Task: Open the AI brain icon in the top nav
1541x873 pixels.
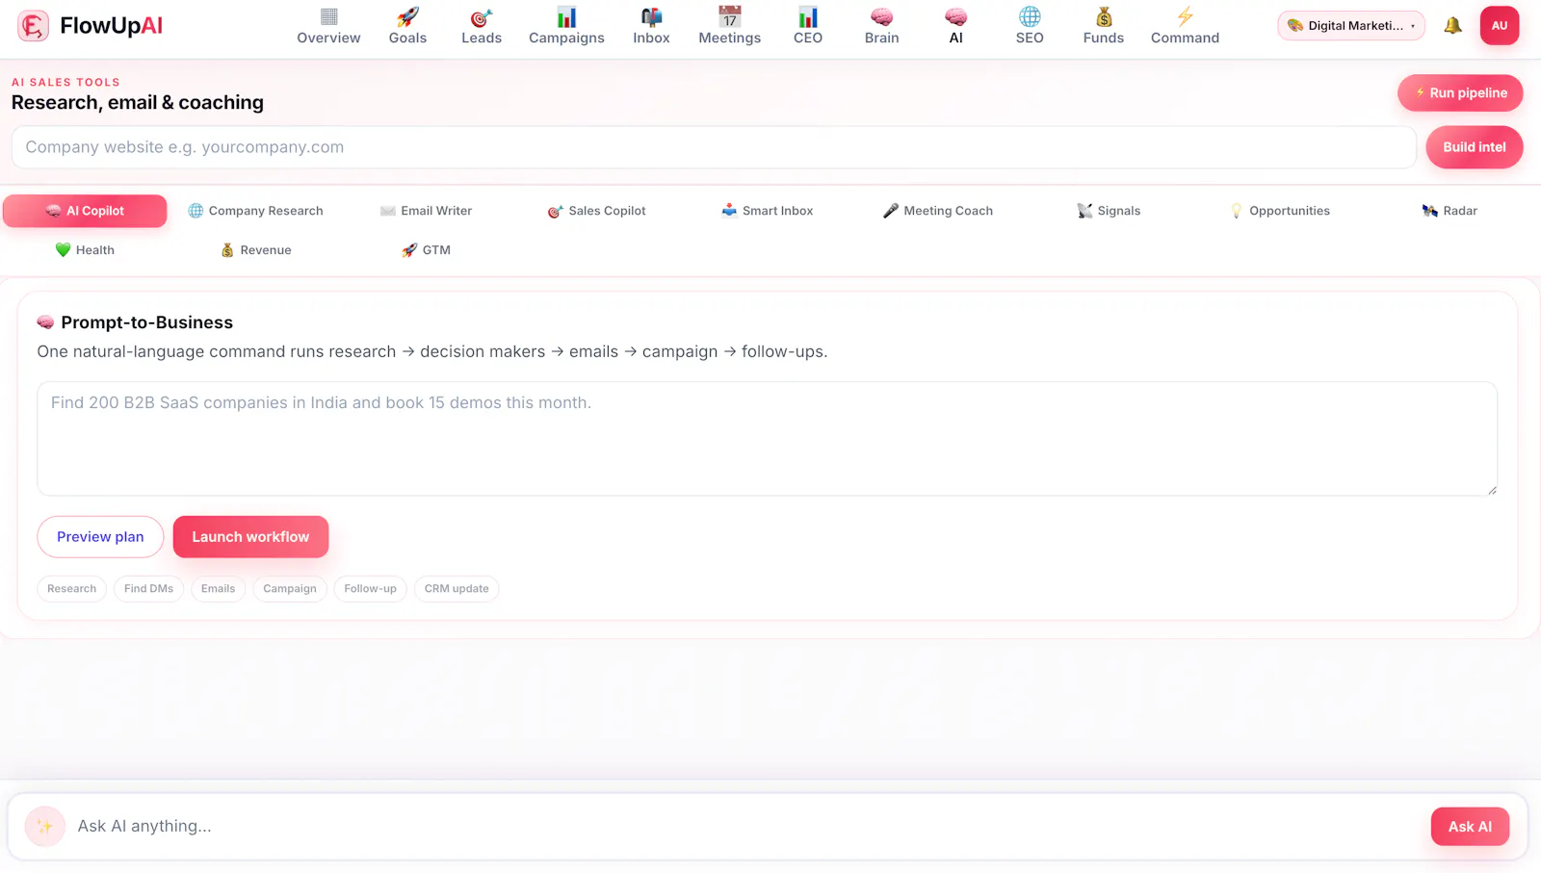Action: [955, 17]
